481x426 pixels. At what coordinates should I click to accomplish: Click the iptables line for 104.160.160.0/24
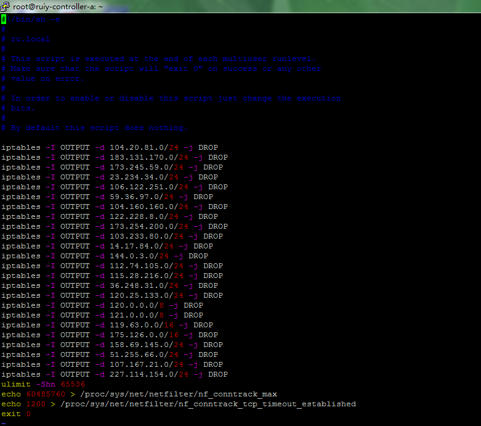[x=115, y=207]
